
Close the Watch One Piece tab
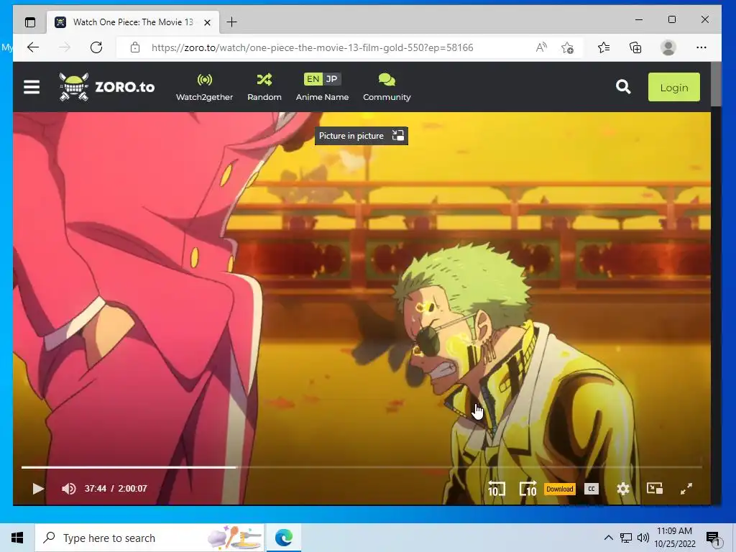point(208,22)
